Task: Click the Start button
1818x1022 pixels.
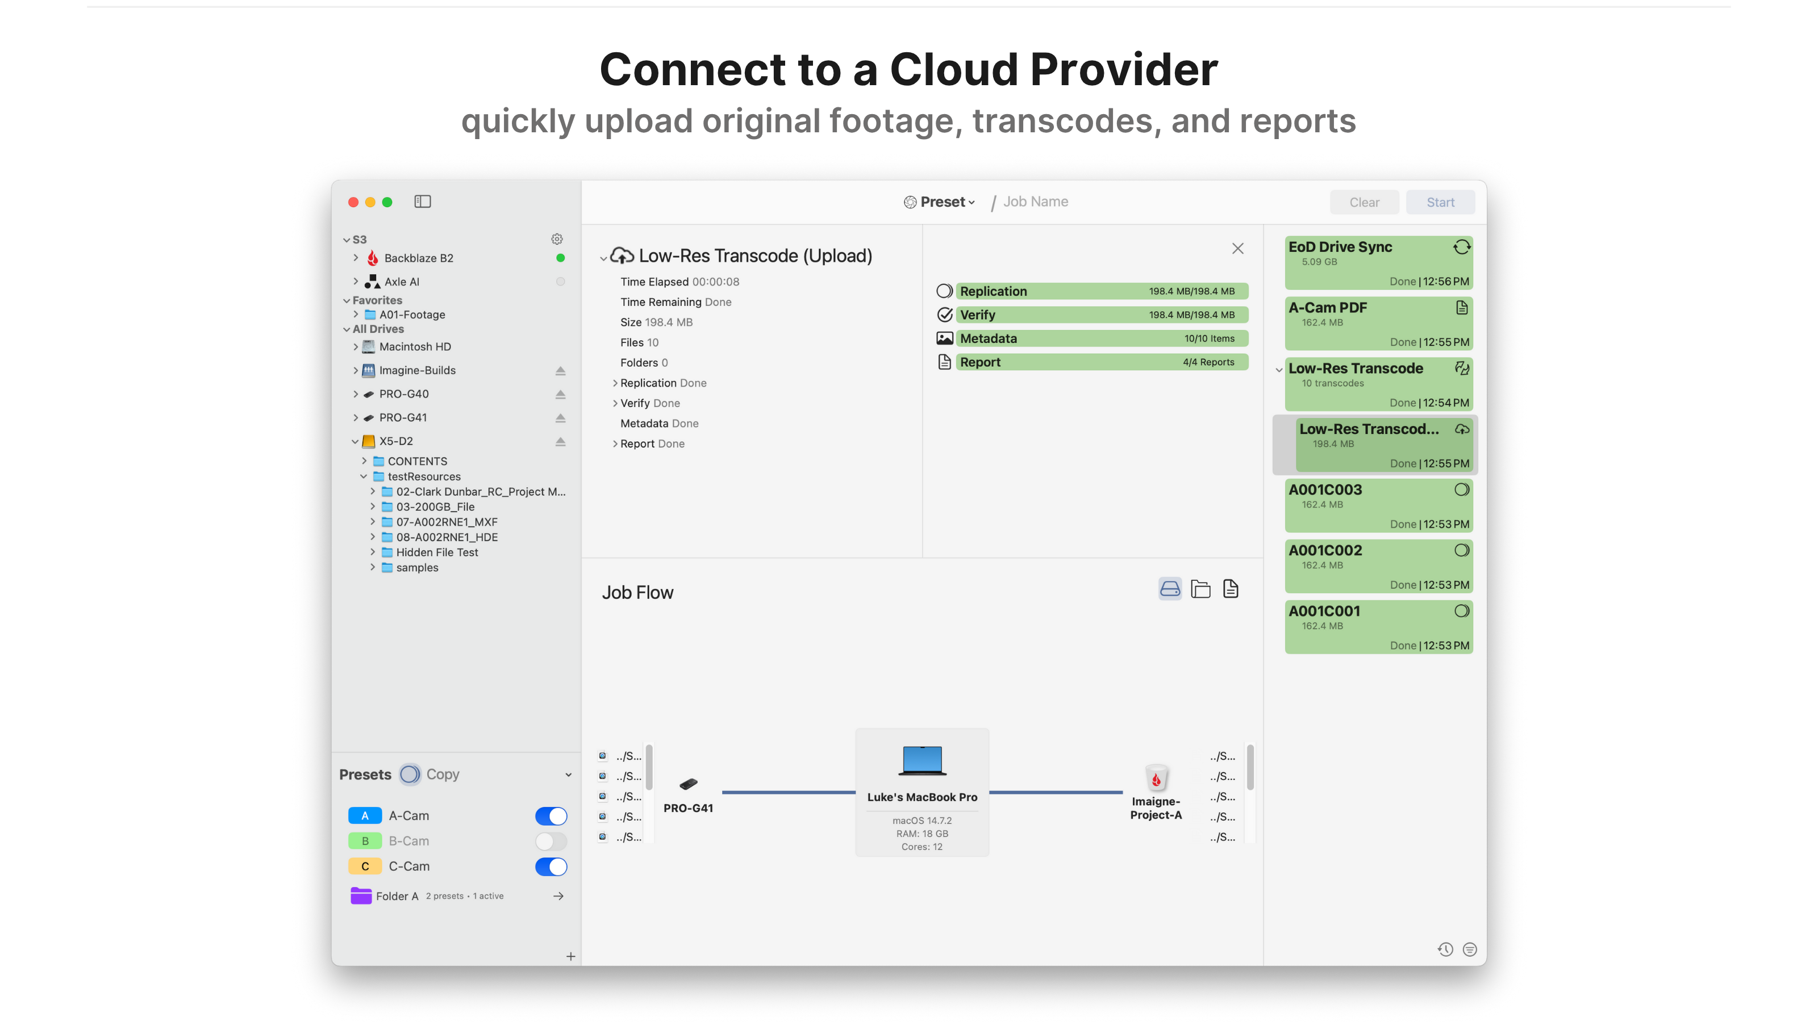Action: click(x=1440, y=203)
